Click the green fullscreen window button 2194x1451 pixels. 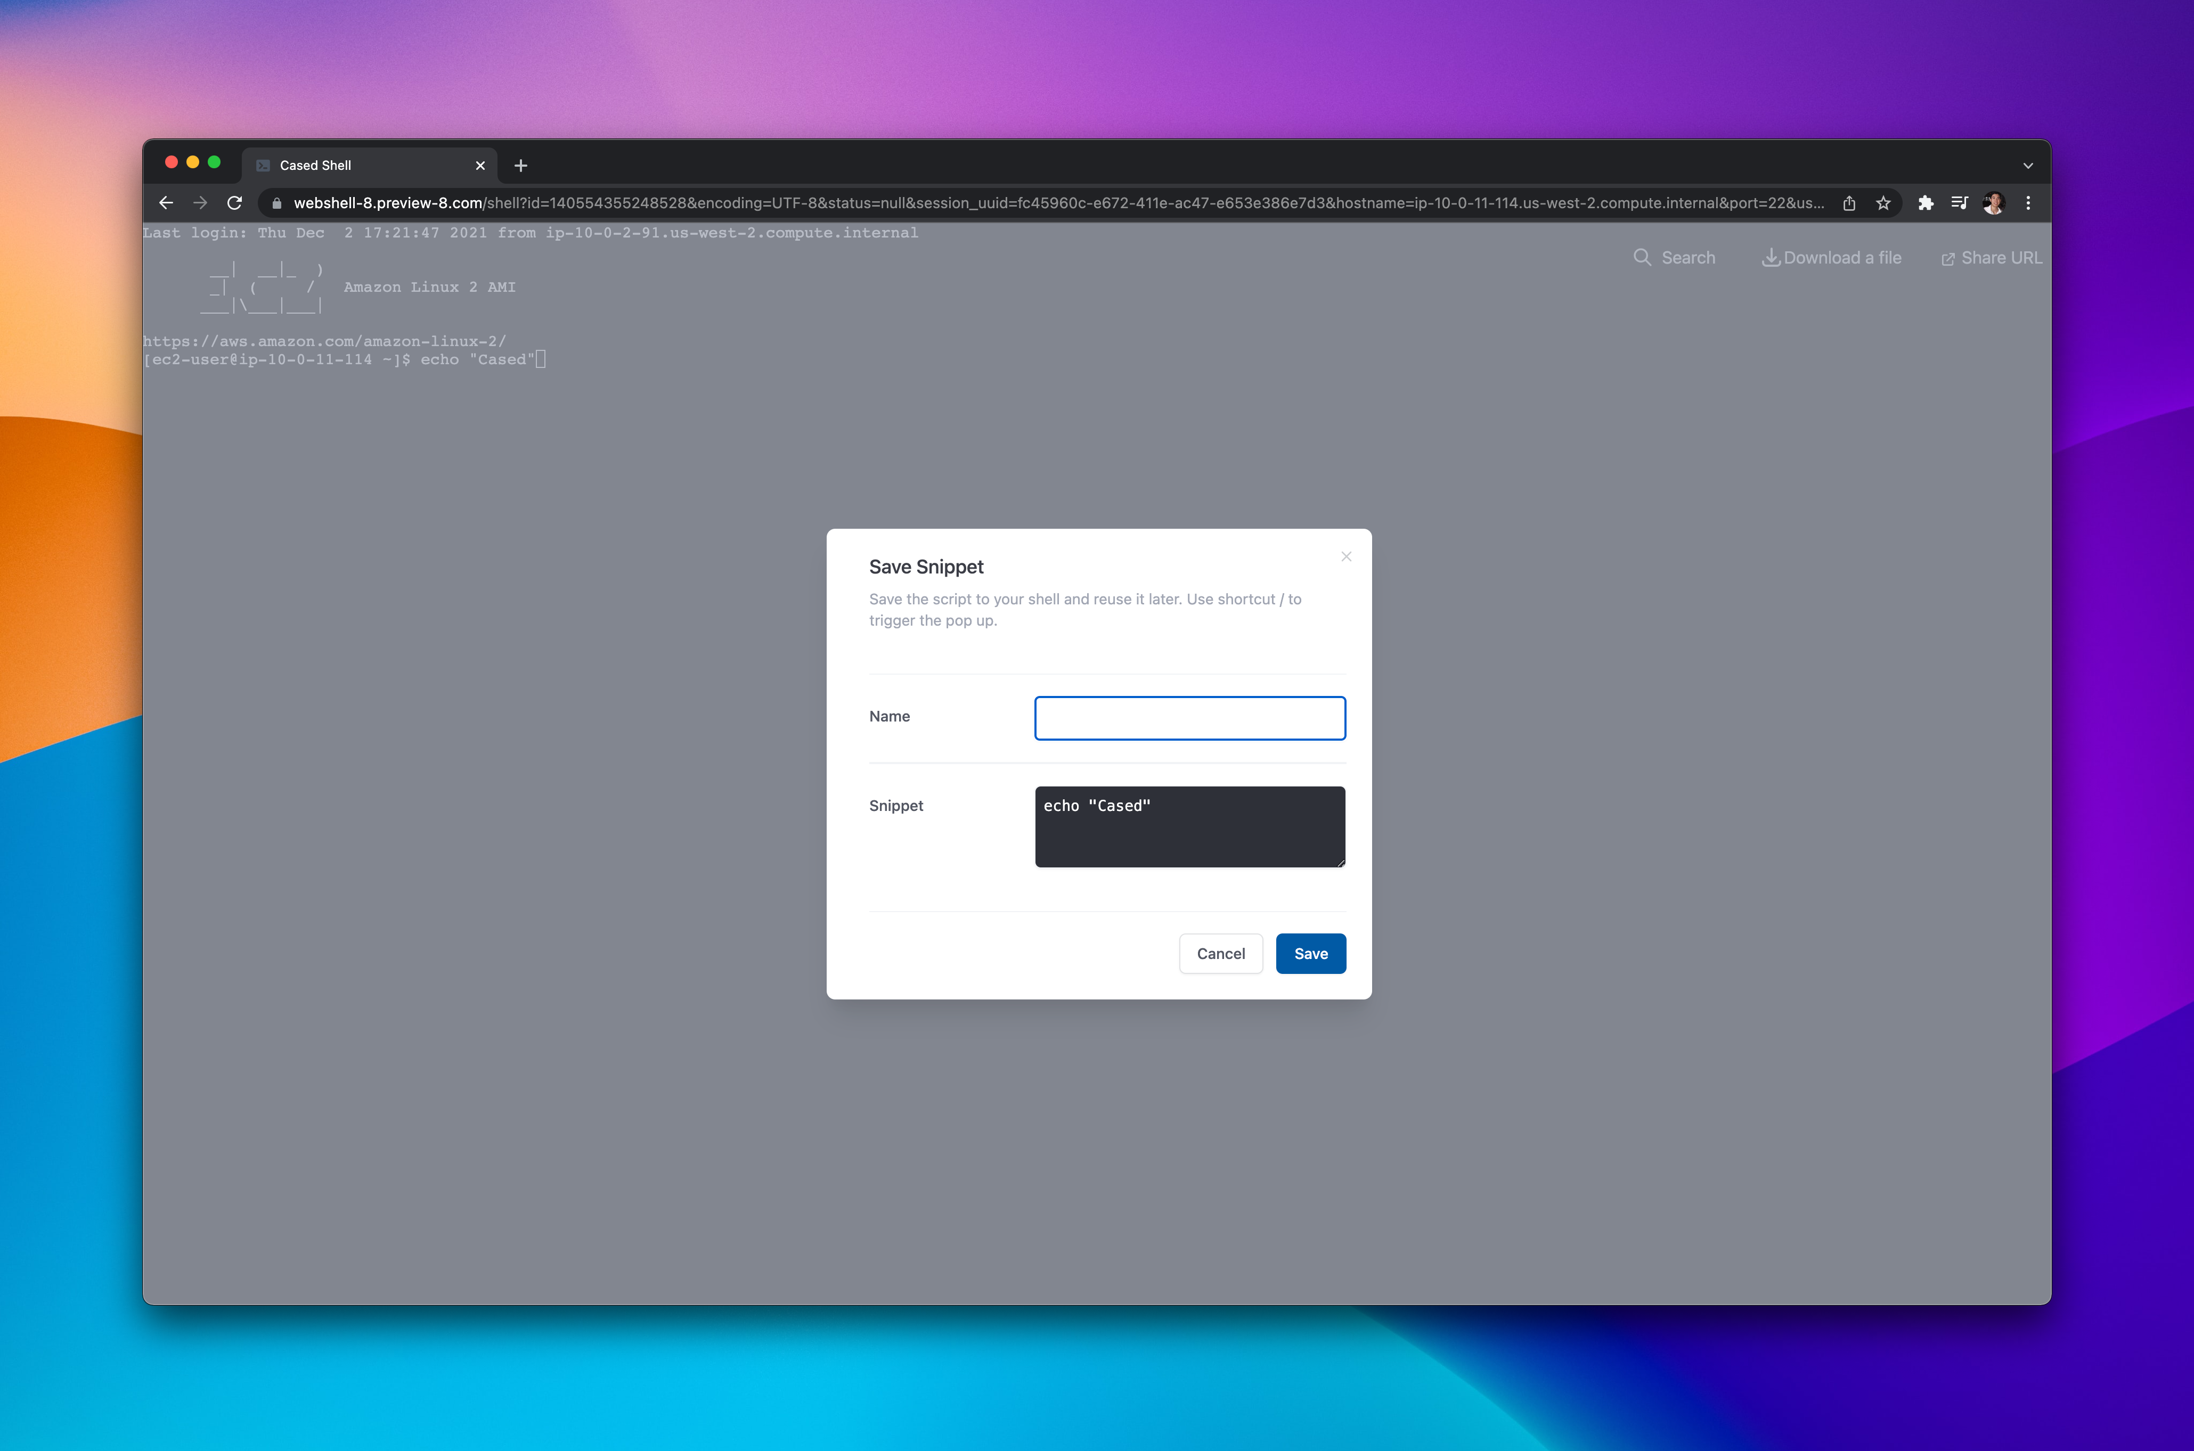[x=214, y=162]
